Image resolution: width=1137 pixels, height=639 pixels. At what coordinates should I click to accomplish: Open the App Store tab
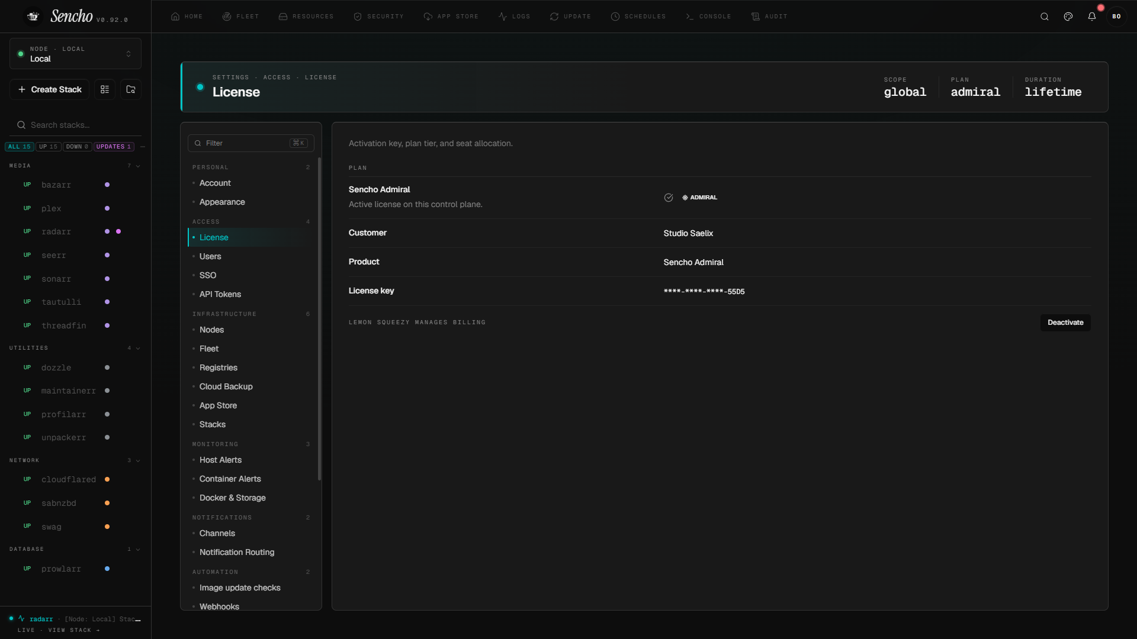[x=451, y=17]
